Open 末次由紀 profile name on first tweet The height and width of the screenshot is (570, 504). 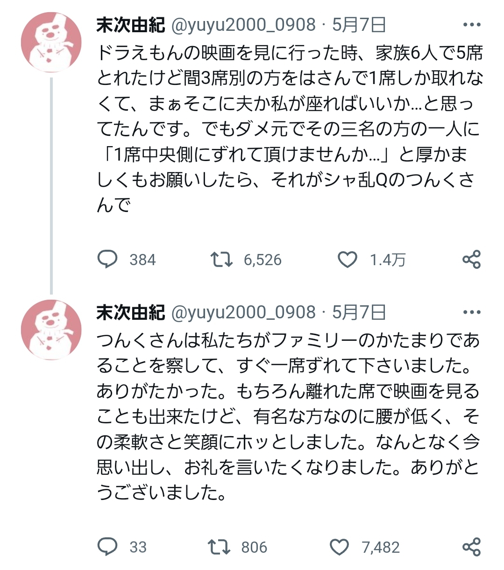[x=131, y=25]
